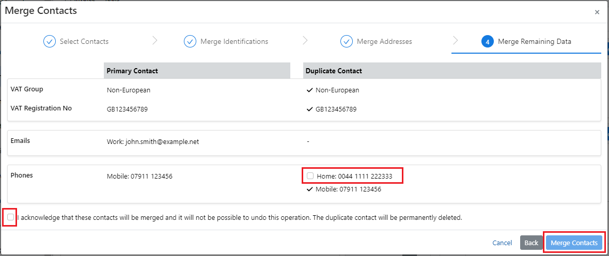Click the chevron after Merge Identifications step
609x256 pixels.
click(305, 40)
